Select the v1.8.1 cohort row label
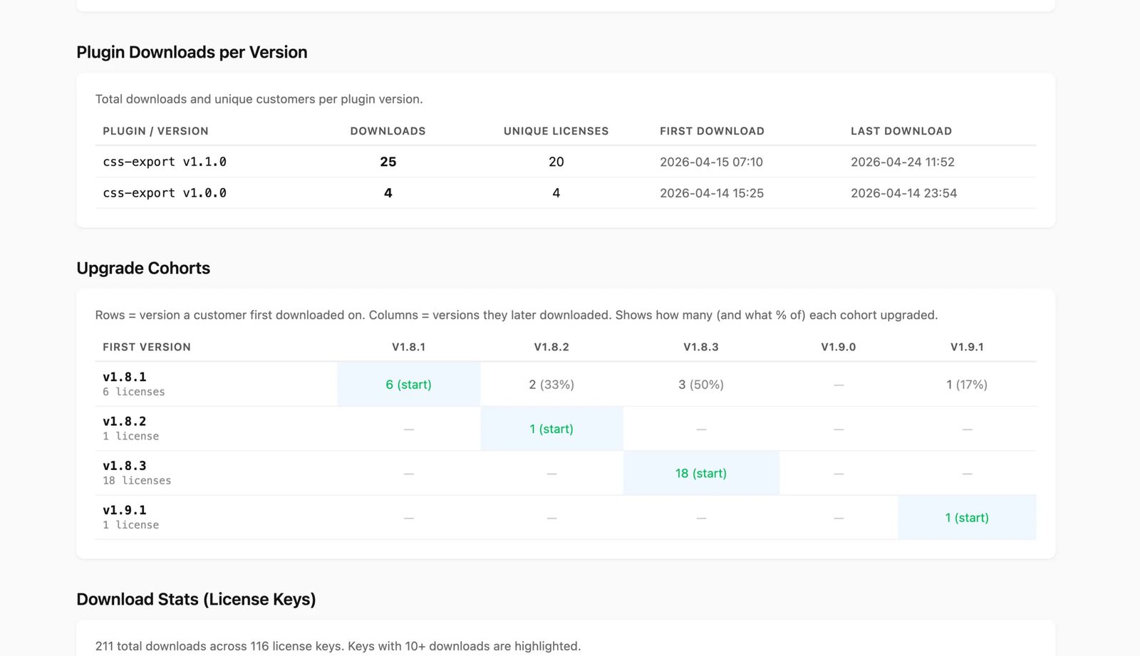The image size is (1140, 656). coord(125,377)
